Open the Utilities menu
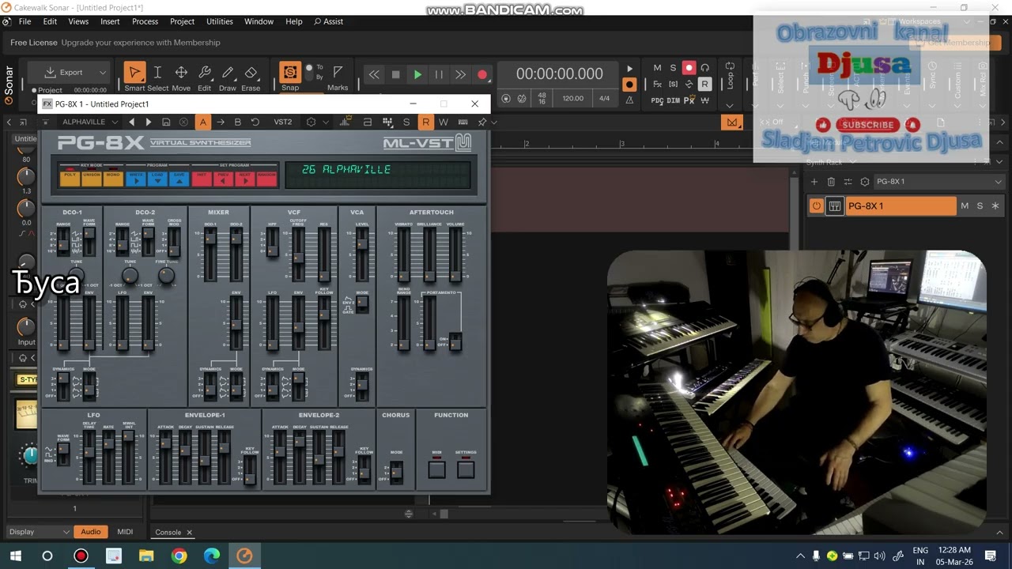Screen dimensions: 1012x569 pyautogui.click(x=220, y=21)
